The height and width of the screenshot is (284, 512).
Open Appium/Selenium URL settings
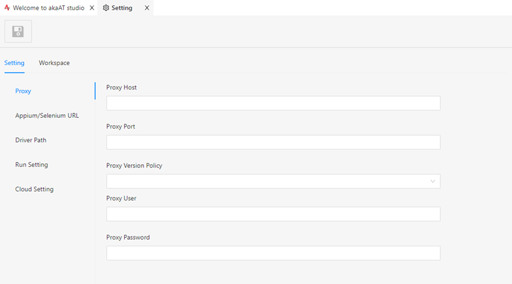[x=47, y=115]
